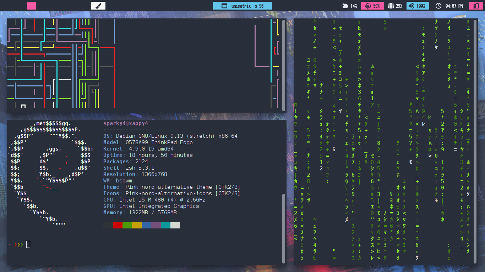Select the "unimatrix -s 96" window title
This screenshot has height=272, width=485.
coord(247,6)
